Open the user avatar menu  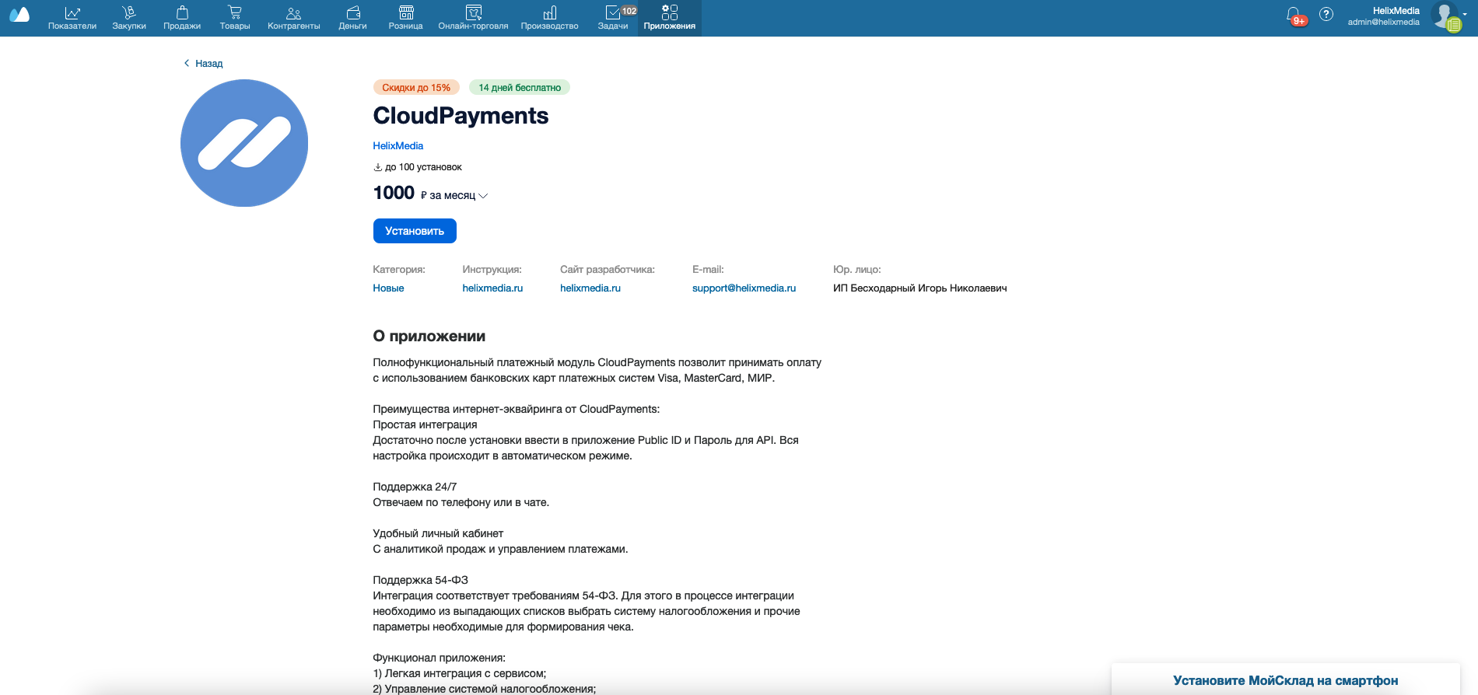pos(1447,16)
